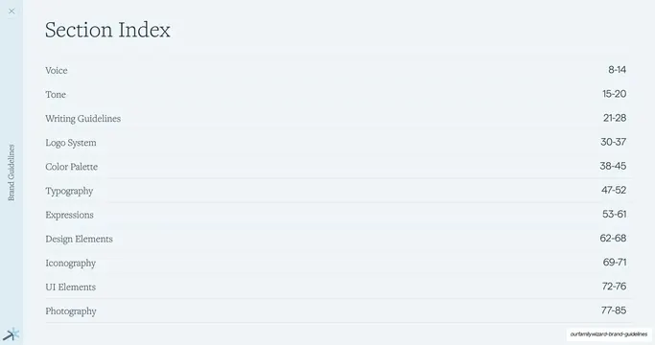Image resolution: width=655 pixels, height=345 pixels.
Task: Click the Brand Guidelines sidebar label
Action: [x=12, y=172]
